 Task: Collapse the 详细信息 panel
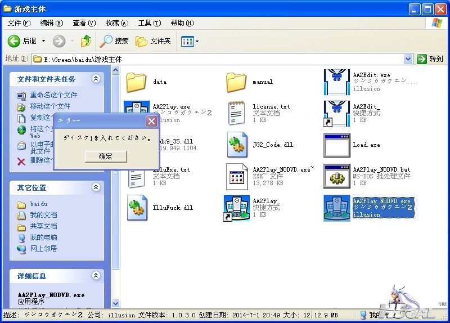(x=96, y=276)
